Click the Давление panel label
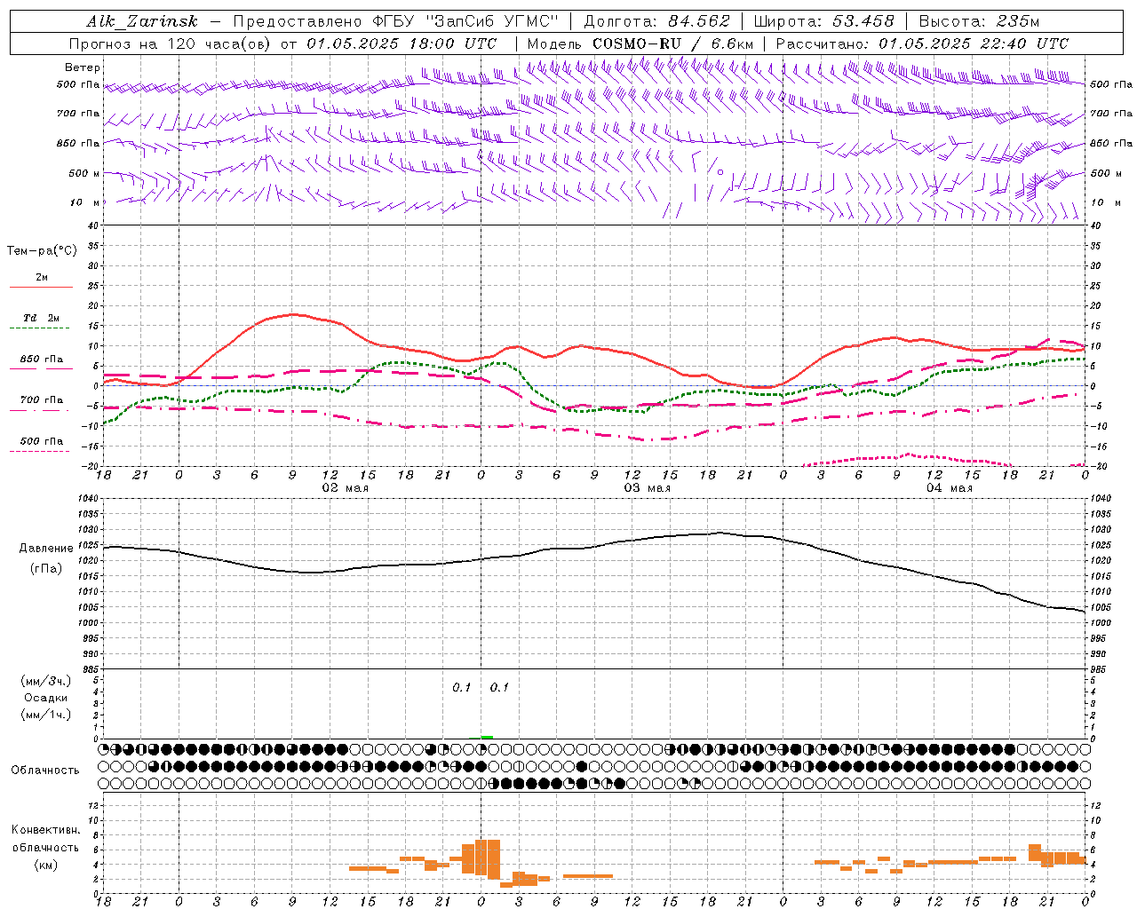The image size is (1137, 909). [x=46, y=549]
